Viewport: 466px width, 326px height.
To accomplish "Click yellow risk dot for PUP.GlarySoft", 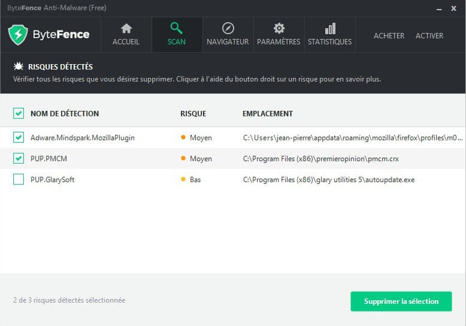I will (x=183, y=179).
